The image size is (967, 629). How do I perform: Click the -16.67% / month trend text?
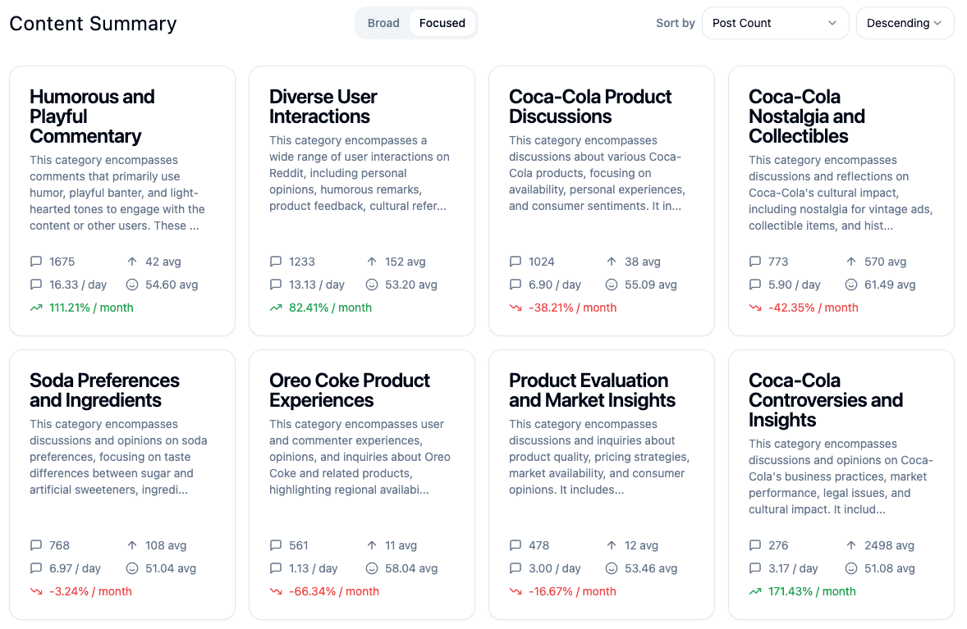tap(572, 591)
